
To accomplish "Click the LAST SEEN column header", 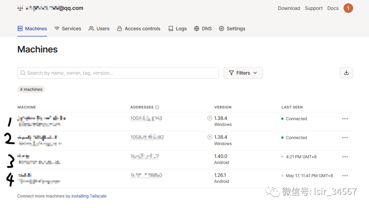I will (292, 107).
